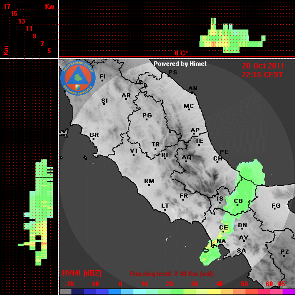Click the 'Freezing level 2.43 Km (asl)' text
The height and width of the screenshot is (295, 295).
(171, 274)
